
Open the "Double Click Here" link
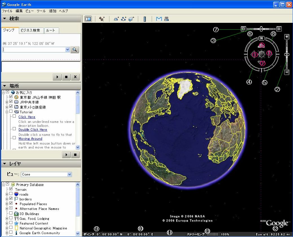33,130
